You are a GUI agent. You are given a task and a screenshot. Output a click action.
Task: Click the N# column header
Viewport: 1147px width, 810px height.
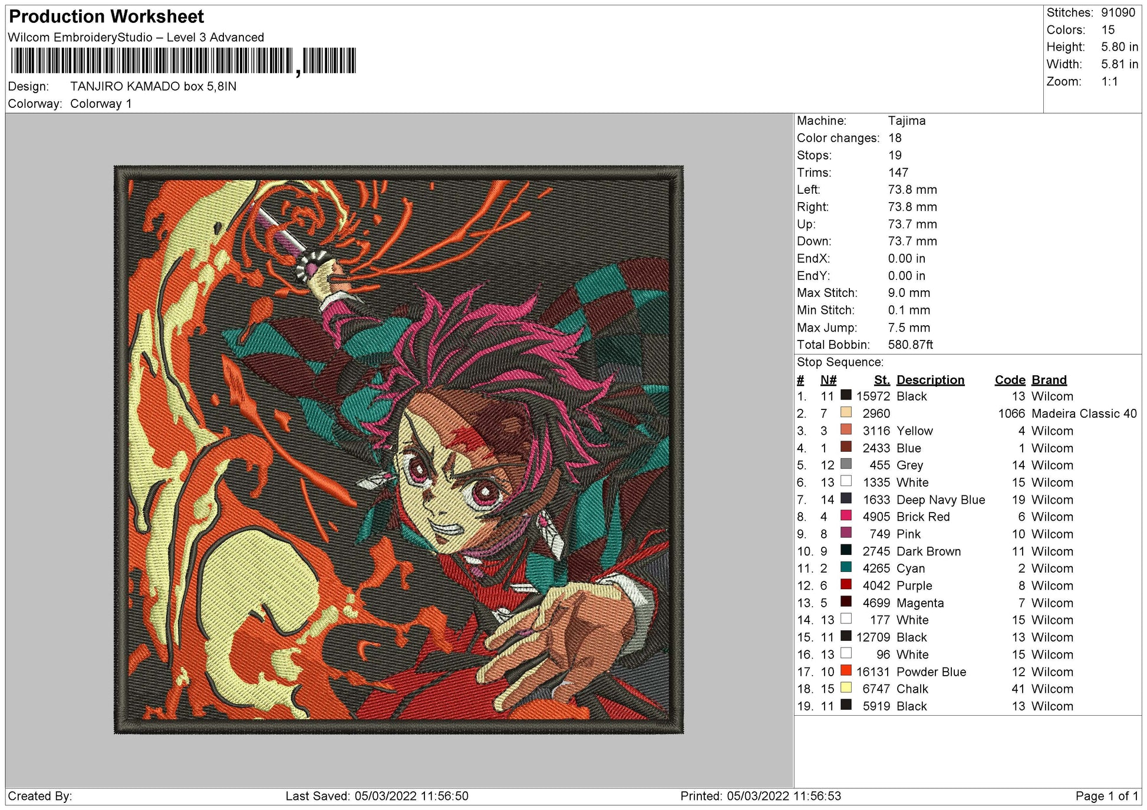[828, 380]
